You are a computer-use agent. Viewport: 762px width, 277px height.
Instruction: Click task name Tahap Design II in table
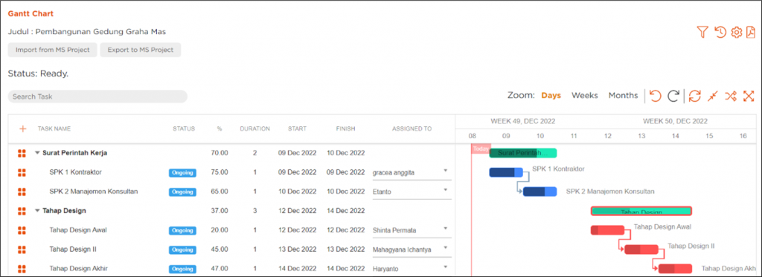(73, 250)
